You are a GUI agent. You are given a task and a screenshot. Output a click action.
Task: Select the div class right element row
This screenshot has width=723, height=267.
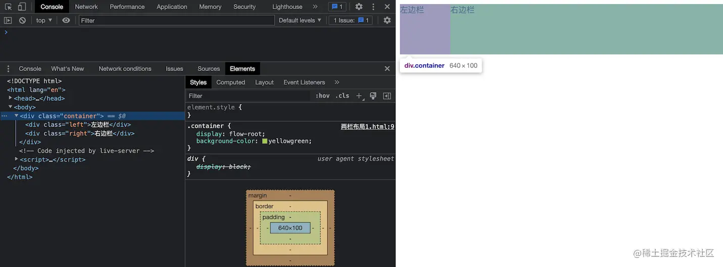coord(92,133)
